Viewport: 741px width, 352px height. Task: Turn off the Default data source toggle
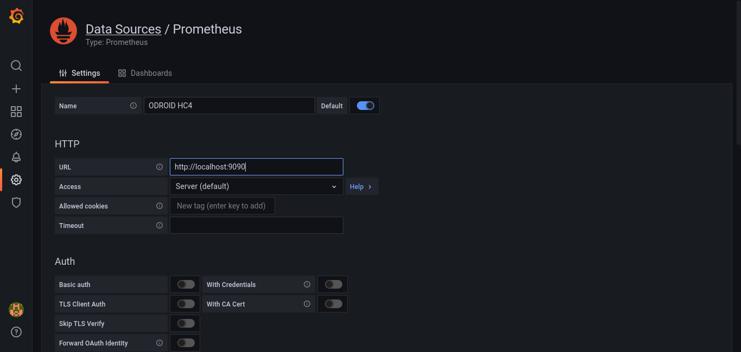click(365, 106)
